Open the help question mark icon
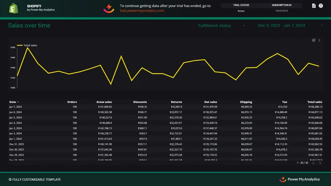Screen dimensions: 331x186 (321, 6)
